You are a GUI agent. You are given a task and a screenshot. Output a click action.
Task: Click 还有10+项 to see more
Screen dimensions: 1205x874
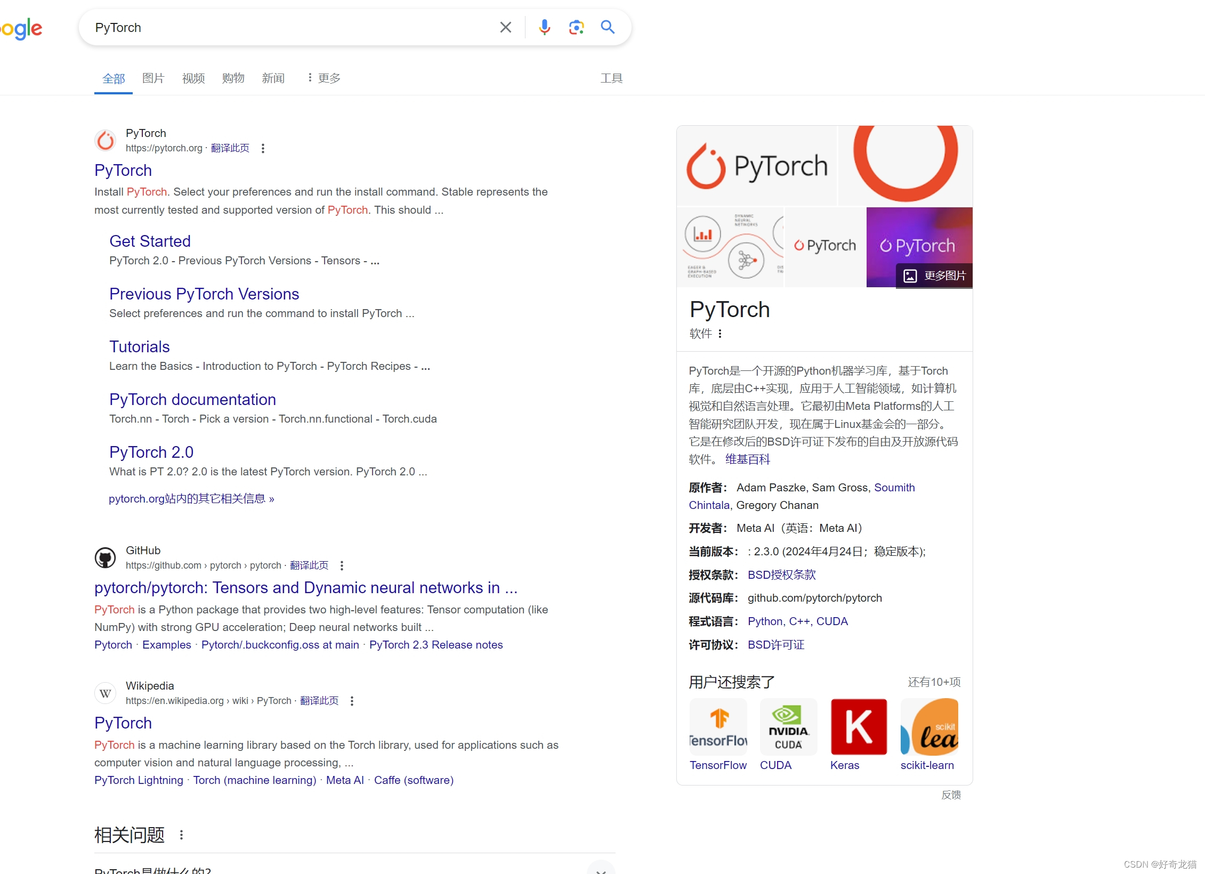(934, 682)
